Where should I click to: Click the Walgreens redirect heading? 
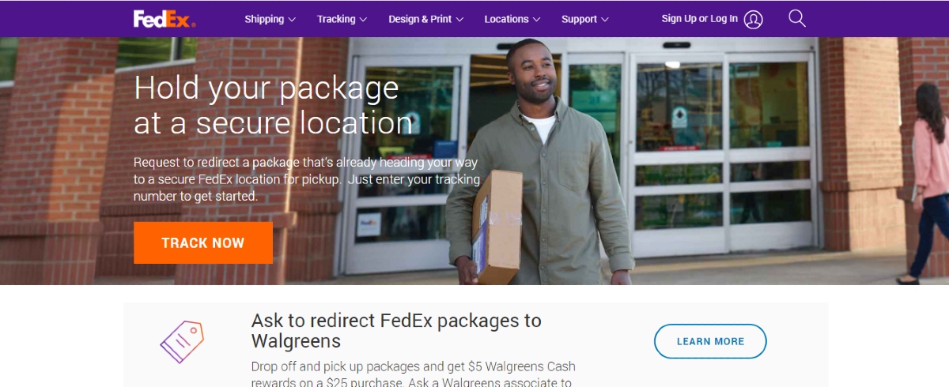point(396,331)
